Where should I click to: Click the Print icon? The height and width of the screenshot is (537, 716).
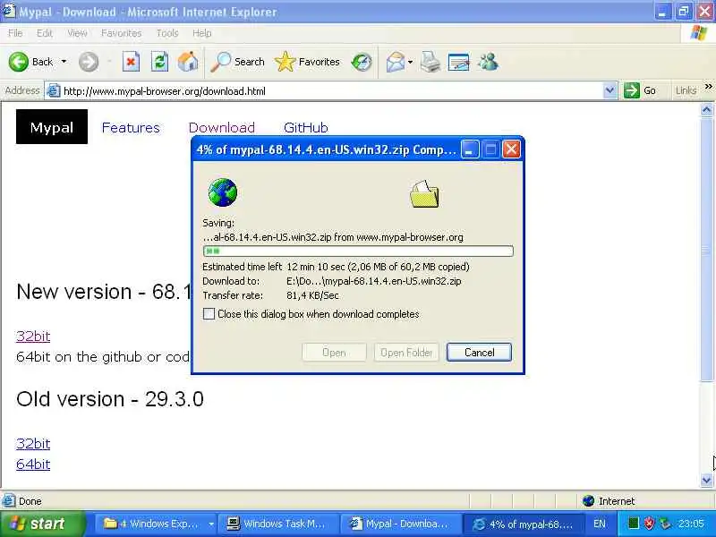click(x=430, y=62)
